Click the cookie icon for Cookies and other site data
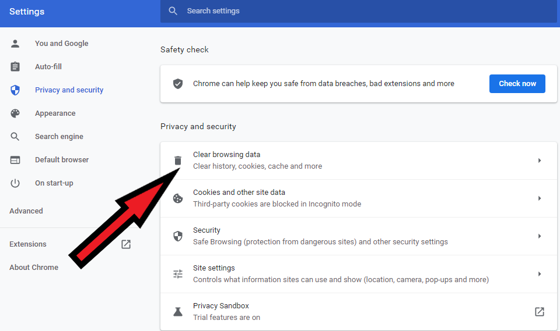 click(178, 198)
